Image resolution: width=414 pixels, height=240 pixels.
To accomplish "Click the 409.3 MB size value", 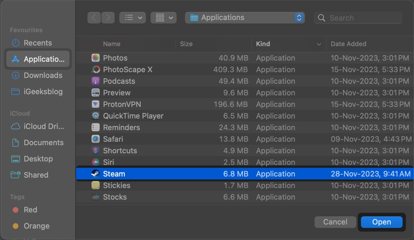I will [x=230, y=70].
